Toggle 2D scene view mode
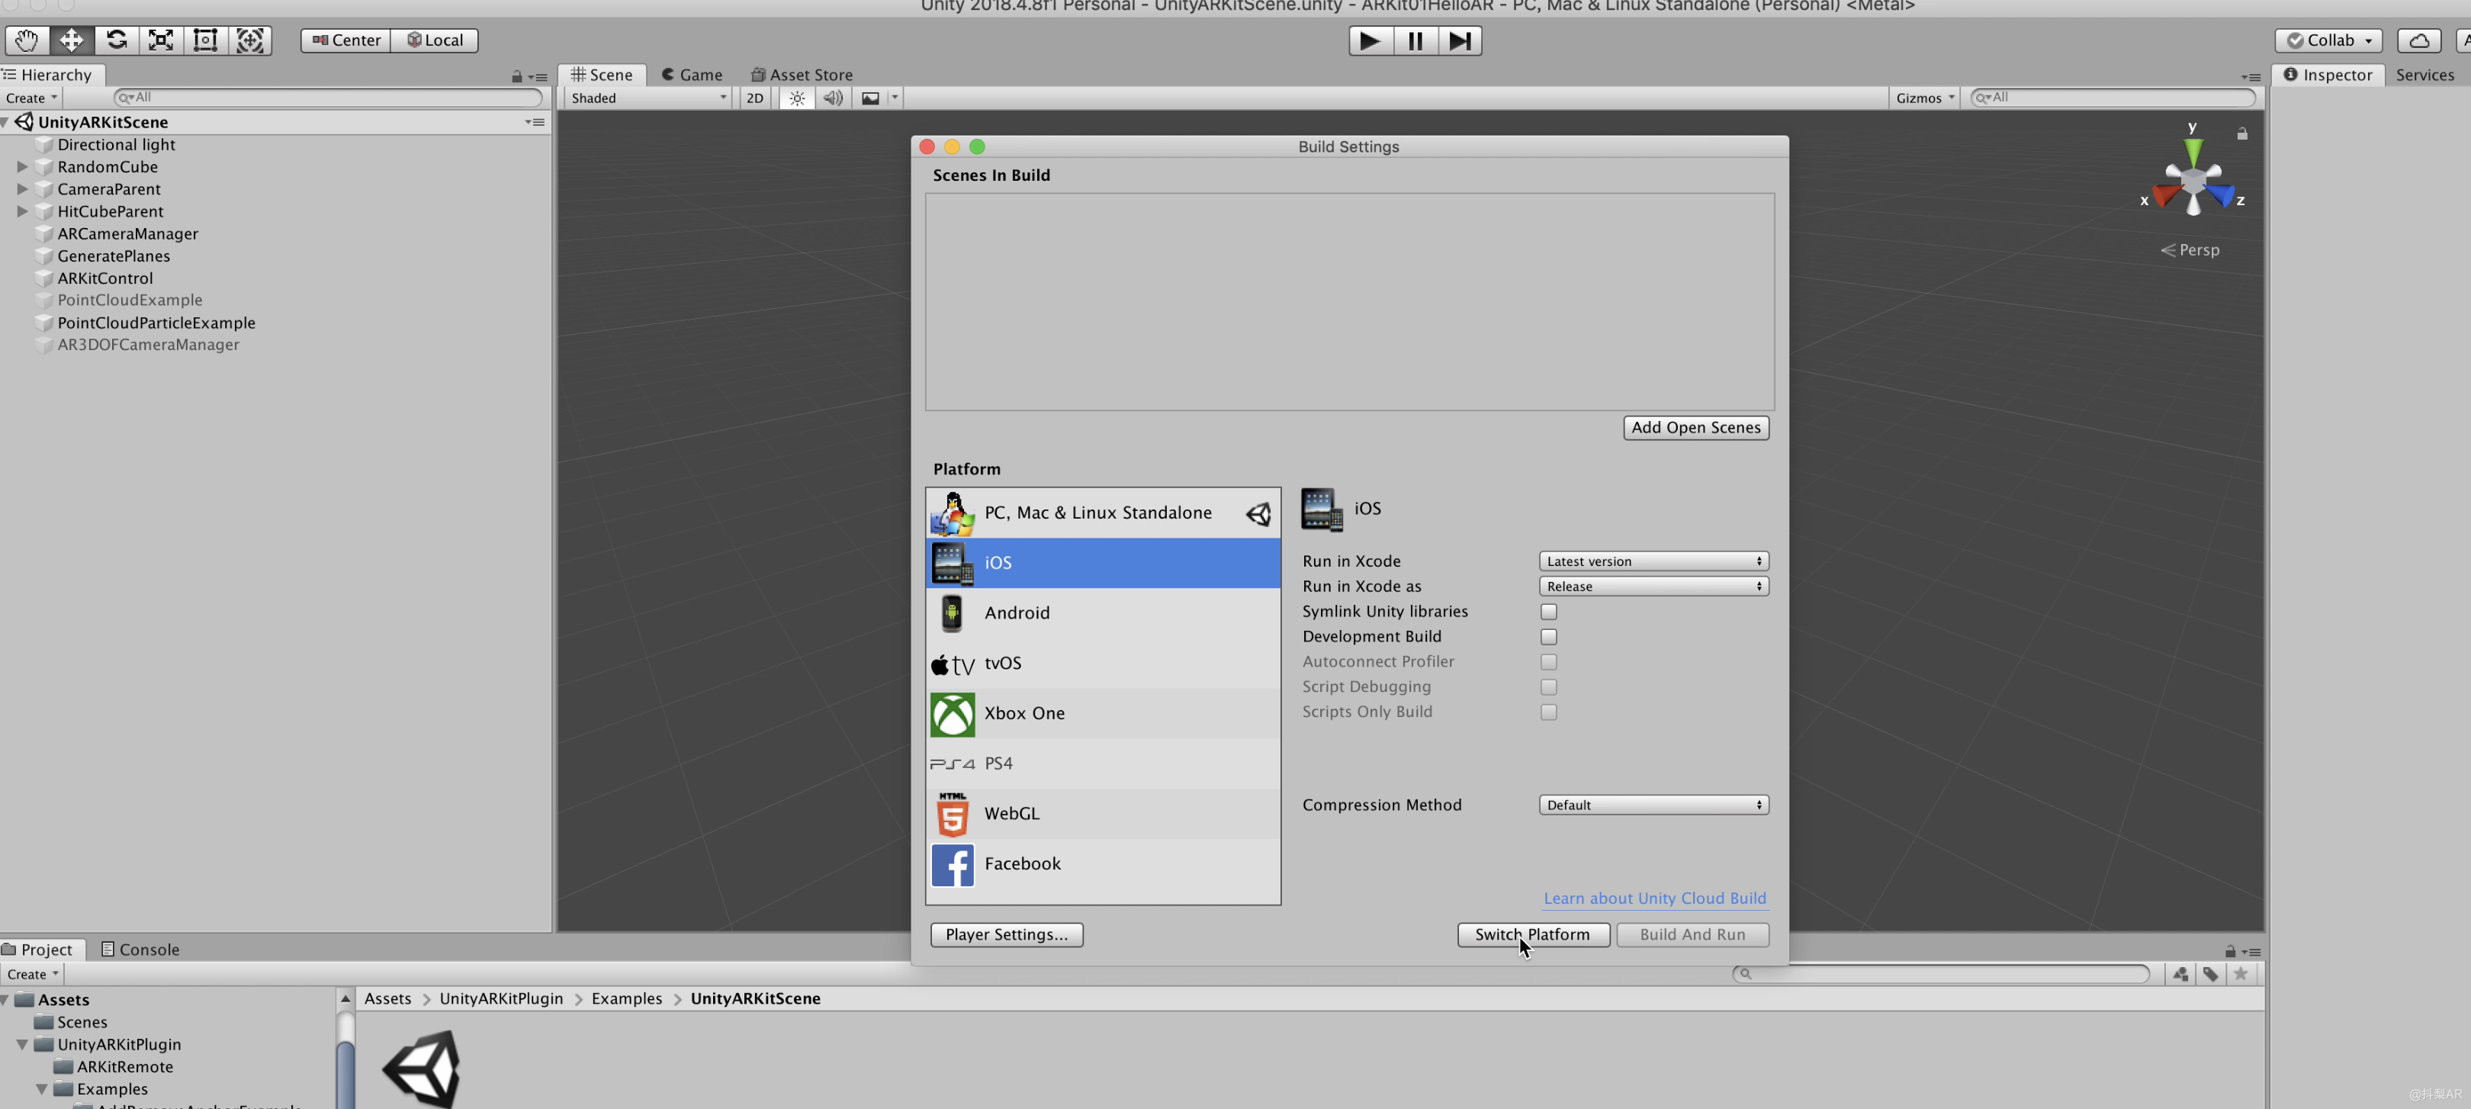The image size is (2471, 1109). (x=755, y=98)
